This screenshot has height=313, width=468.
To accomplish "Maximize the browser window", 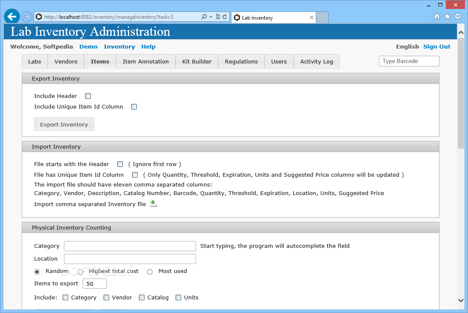I will (440, 5).
